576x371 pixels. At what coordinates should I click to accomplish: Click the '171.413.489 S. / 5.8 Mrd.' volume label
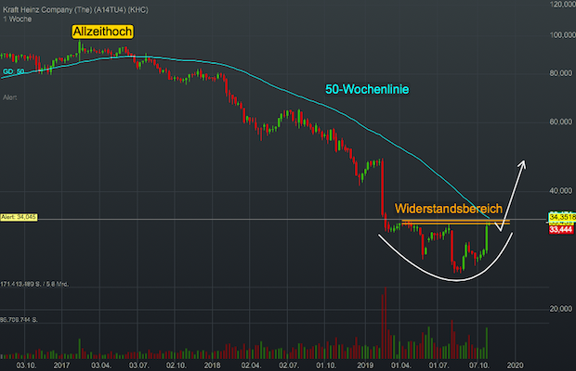tap(34, 284)
